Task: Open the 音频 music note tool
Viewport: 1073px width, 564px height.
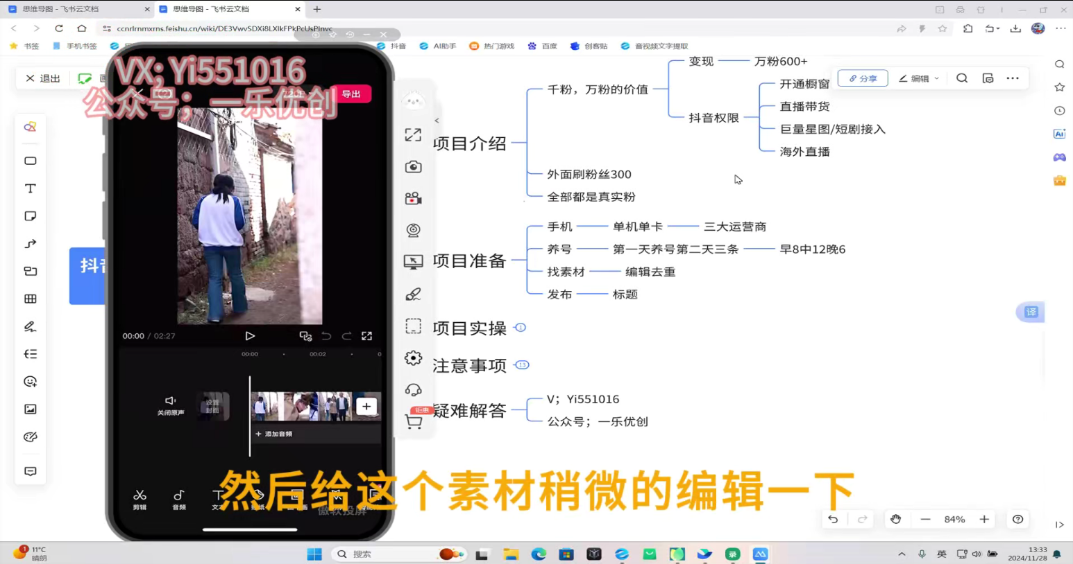Action: tap(179, 499)
